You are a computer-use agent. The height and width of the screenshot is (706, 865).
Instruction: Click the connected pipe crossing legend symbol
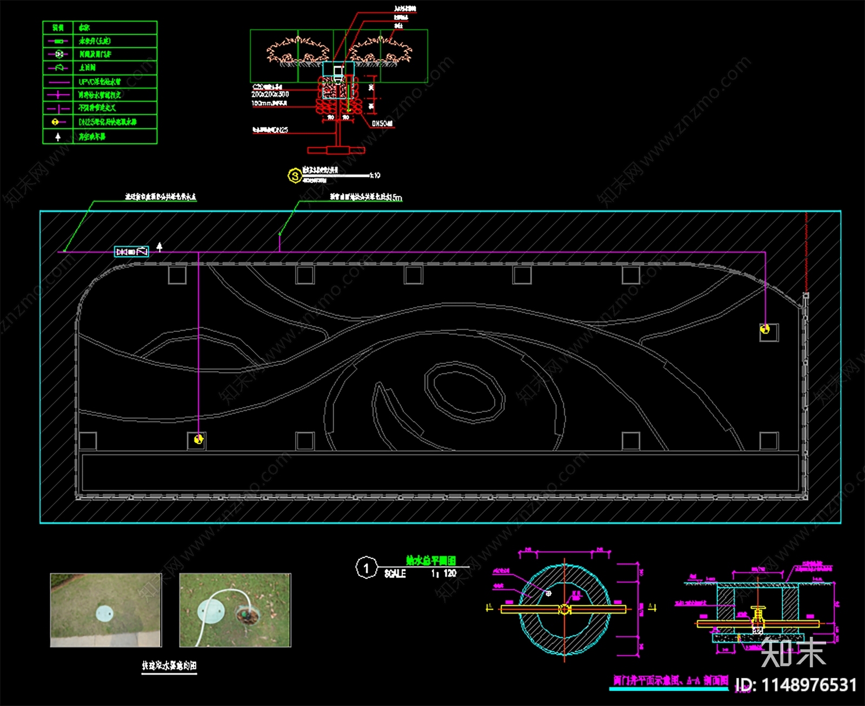coord(58,95)
